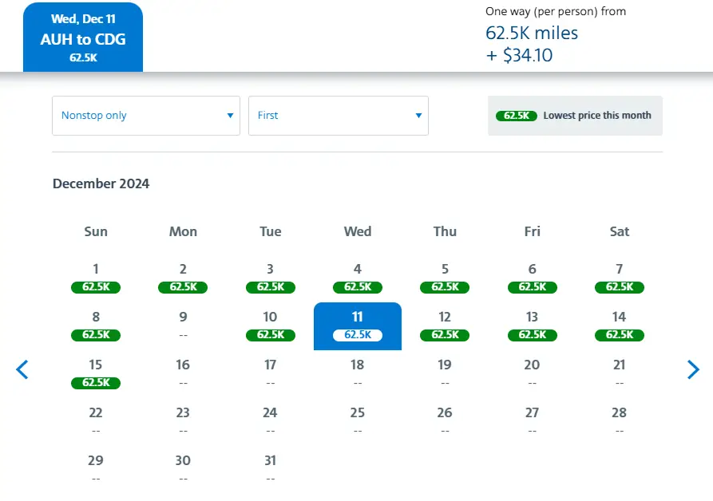Select December 10 on calendar
713x501 pixels.
coord(270,325)
